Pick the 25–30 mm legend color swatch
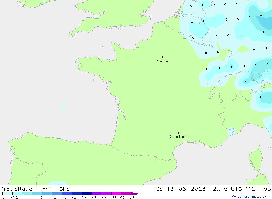This screenshot has height=199, width=272. click(x=86, y=194)
